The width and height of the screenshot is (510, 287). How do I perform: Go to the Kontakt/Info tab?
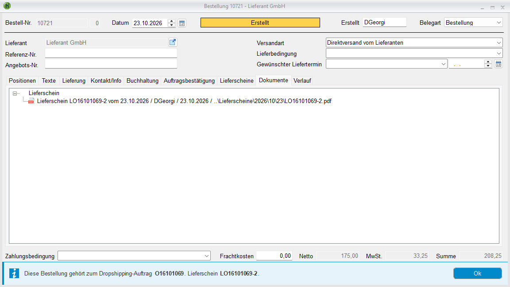106,80
